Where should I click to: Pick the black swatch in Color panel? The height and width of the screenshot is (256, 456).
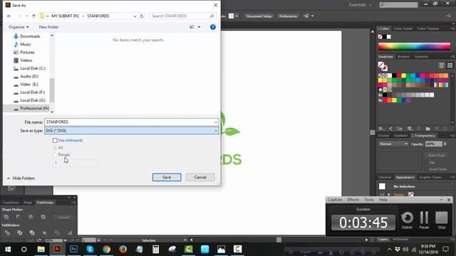coord(385,37)
